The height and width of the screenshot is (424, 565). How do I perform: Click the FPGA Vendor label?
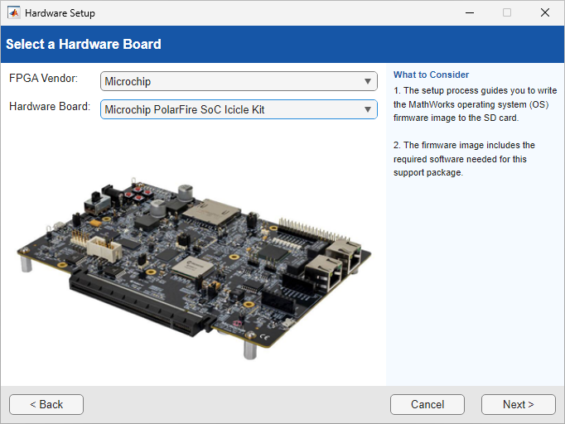tap(43, 78)
